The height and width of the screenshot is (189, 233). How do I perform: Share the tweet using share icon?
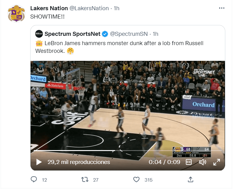(191, 179)
